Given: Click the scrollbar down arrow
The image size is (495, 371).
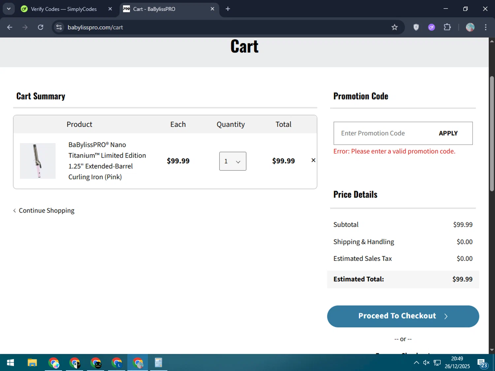Looking at the screenshot, I should point(492,350).
